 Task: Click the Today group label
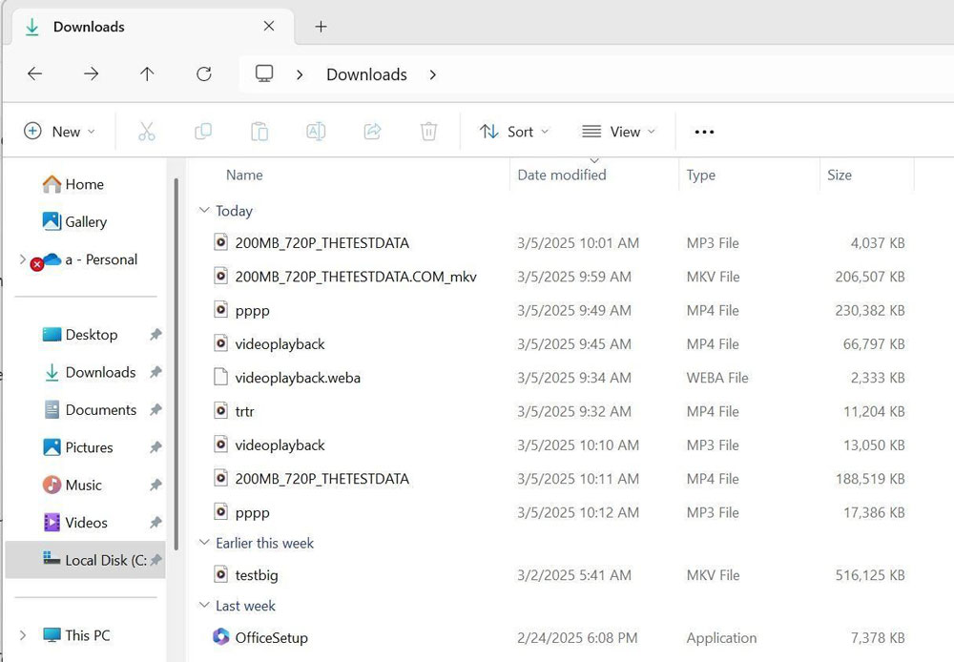[235, 211]
